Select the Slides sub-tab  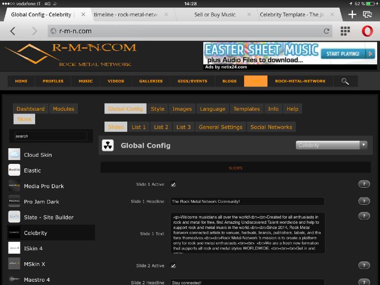click(x=116, y=127)
